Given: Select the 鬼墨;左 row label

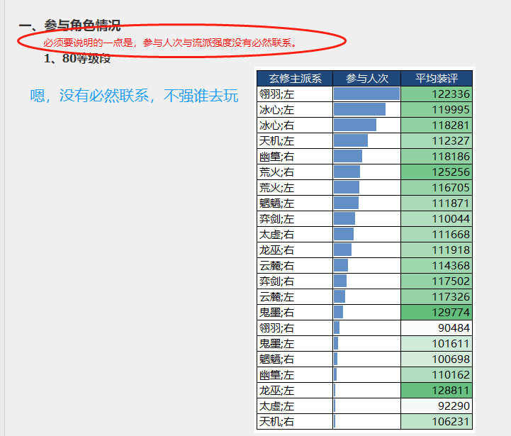Looking at the screenshot, I should [276, 344].
